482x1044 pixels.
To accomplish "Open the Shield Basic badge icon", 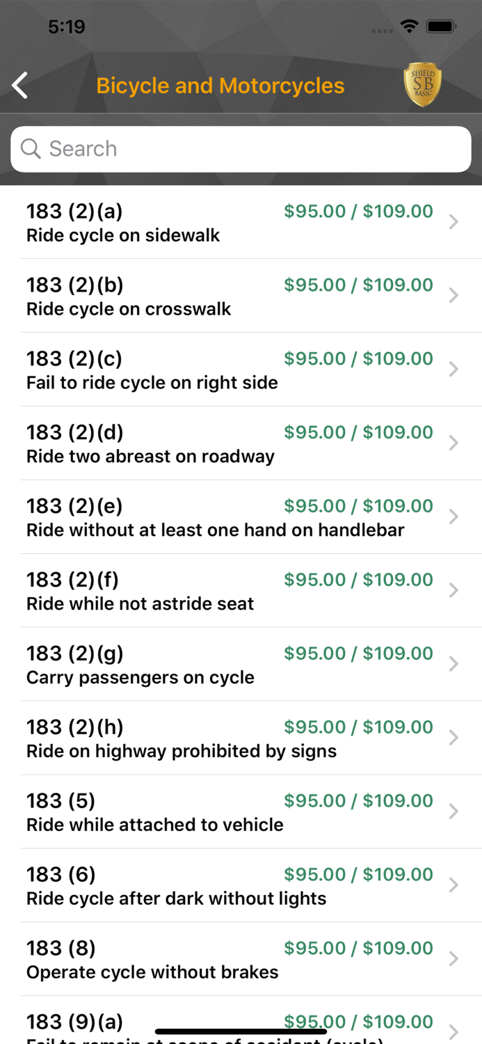I will [422, 86].
